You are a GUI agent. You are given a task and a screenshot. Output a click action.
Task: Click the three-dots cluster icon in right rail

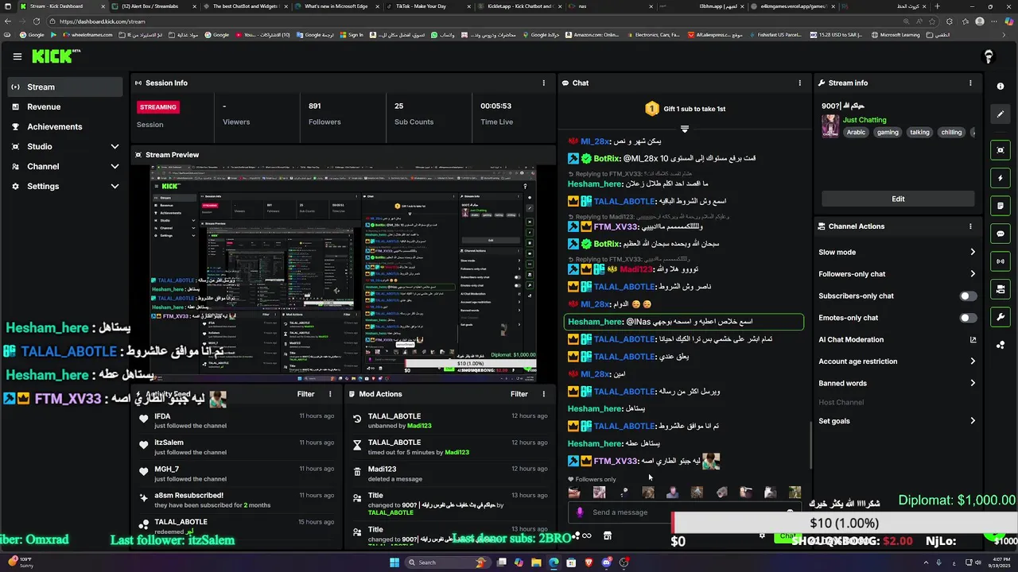(1001, 345)
